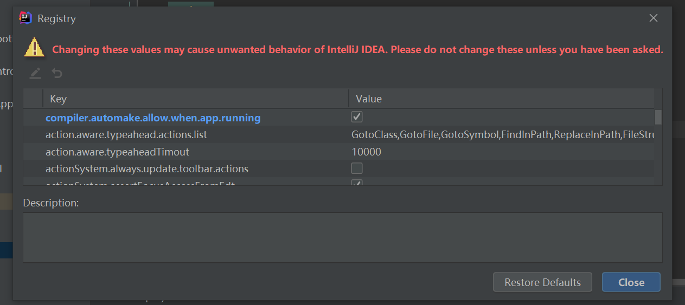Click the IntelliJ IDEA logo in title bar

coord(25,18)
